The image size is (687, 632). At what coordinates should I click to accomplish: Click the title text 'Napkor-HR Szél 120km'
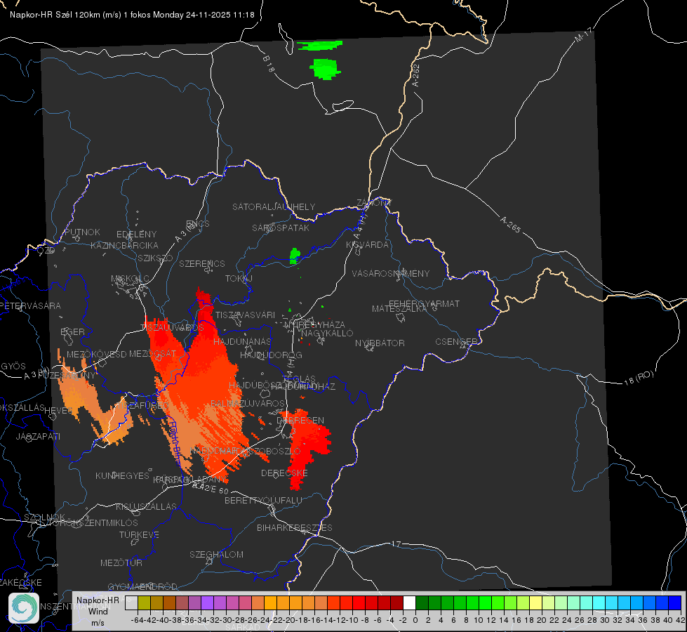(x=55, y=15)
